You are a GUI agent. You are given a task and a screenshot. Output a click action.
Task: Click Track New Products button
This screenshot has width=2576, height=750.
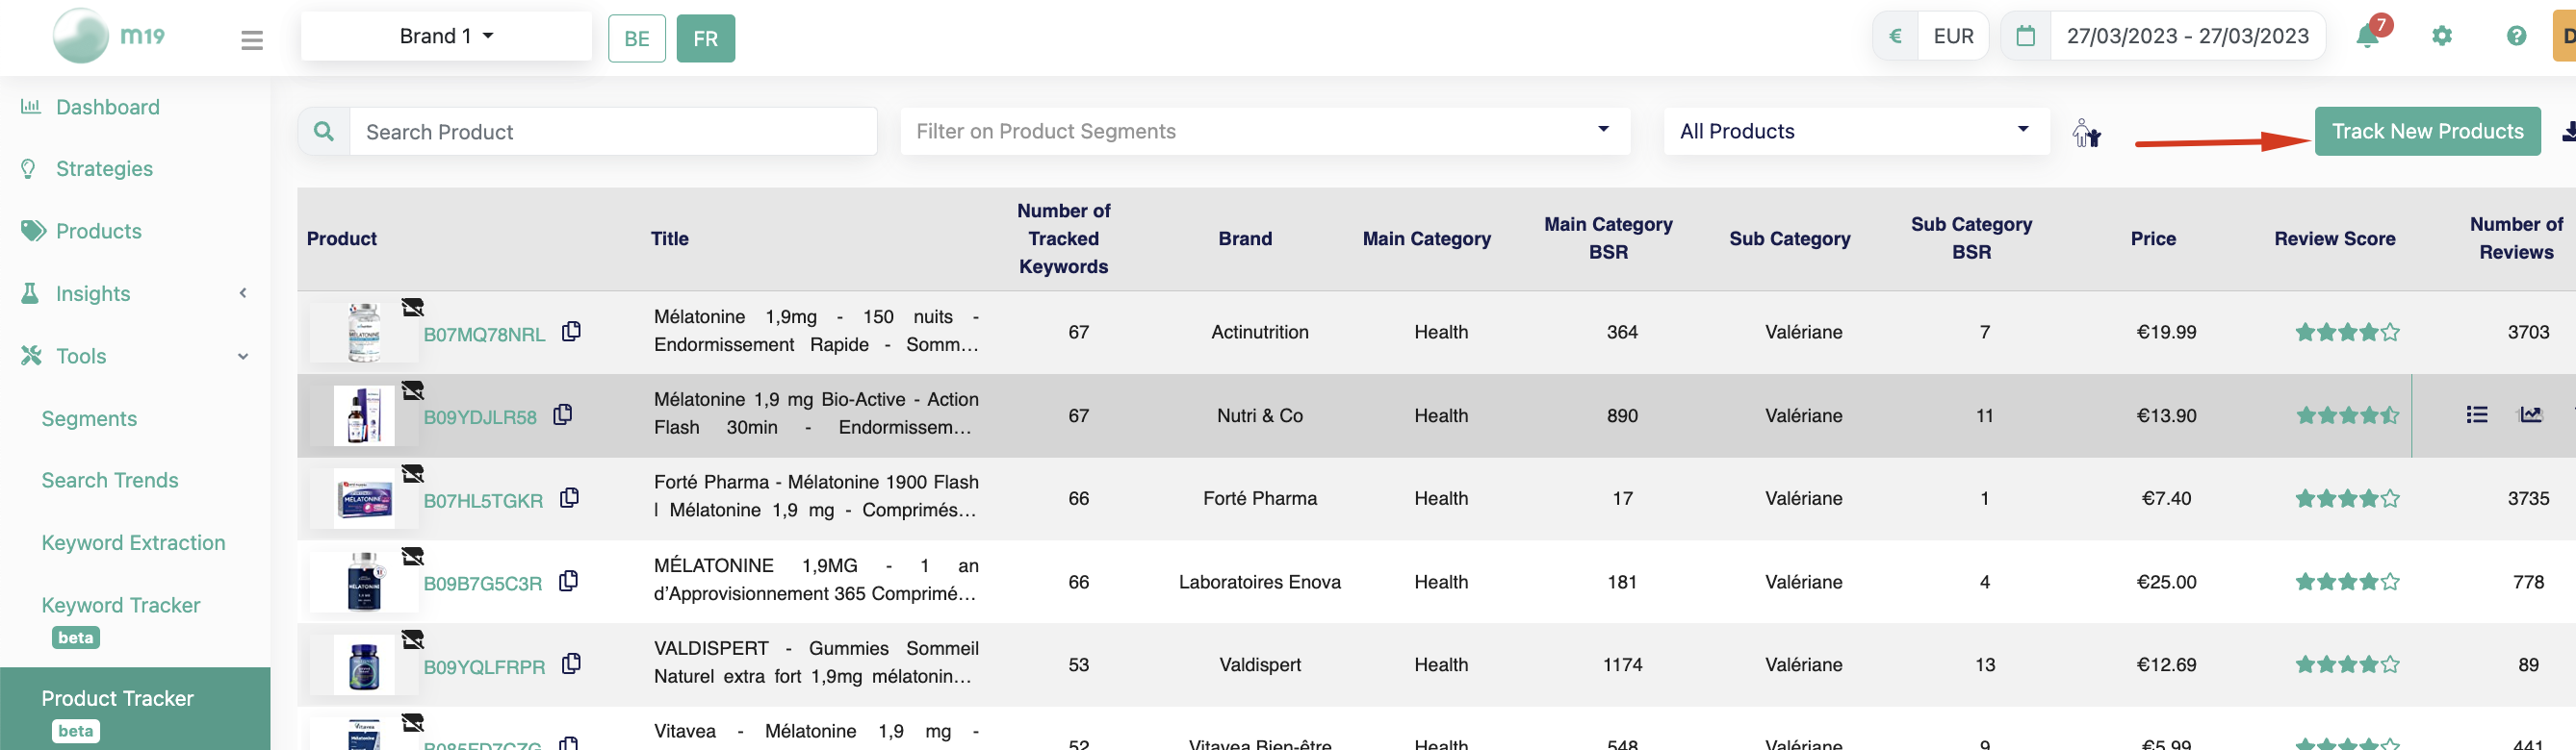[x=2427, y=131]
